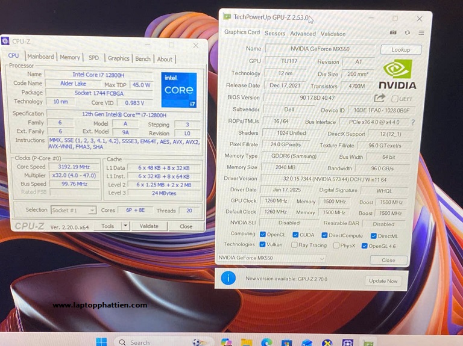Toggle the Ray Tracing checkbox

click(x=294, y=245)
